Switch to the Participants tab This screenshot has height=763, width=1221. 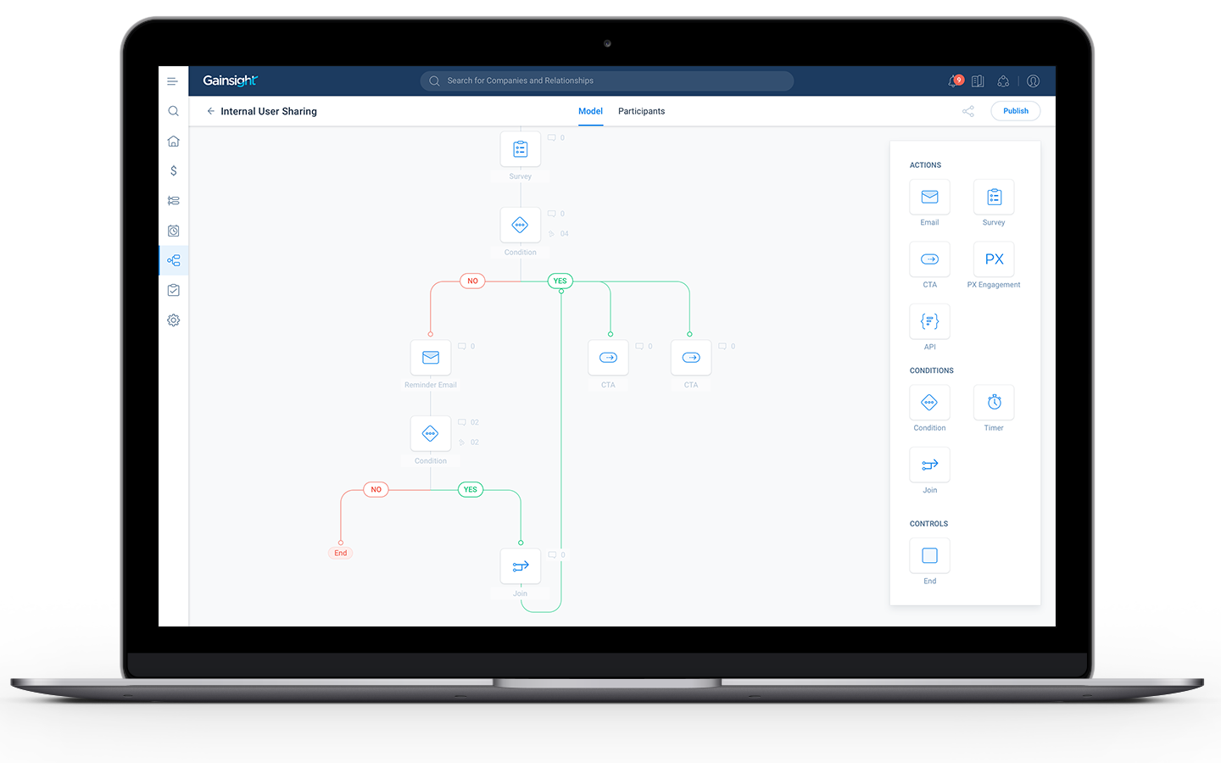click(x=641, y=111)
